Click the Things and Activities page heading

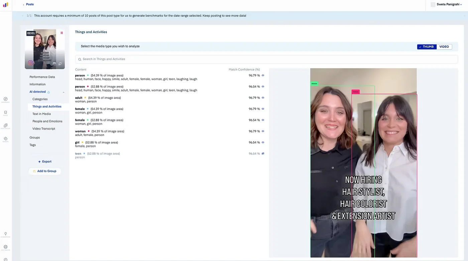91,32
